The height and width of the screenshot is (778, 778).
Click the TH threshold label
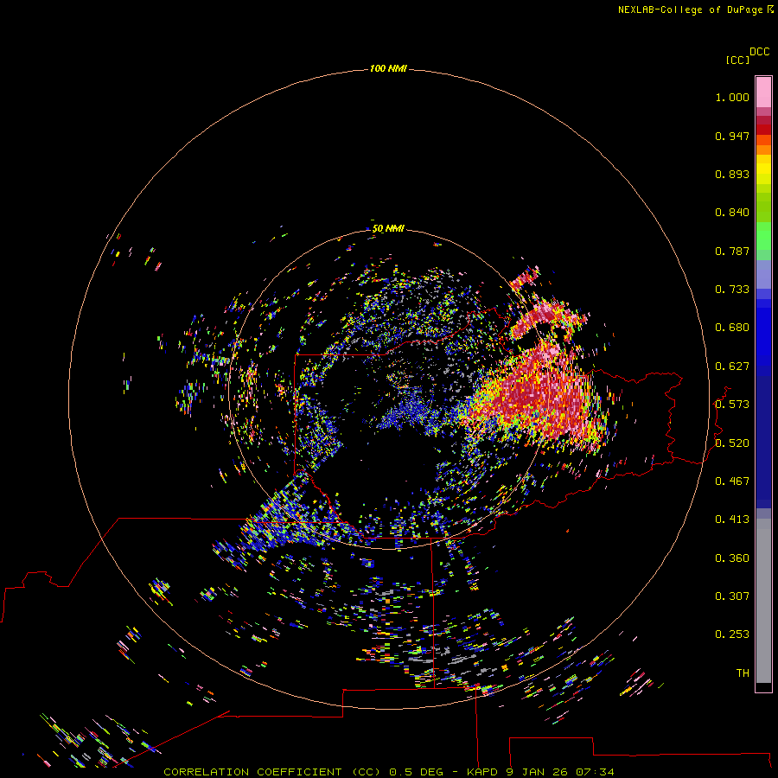743,673
